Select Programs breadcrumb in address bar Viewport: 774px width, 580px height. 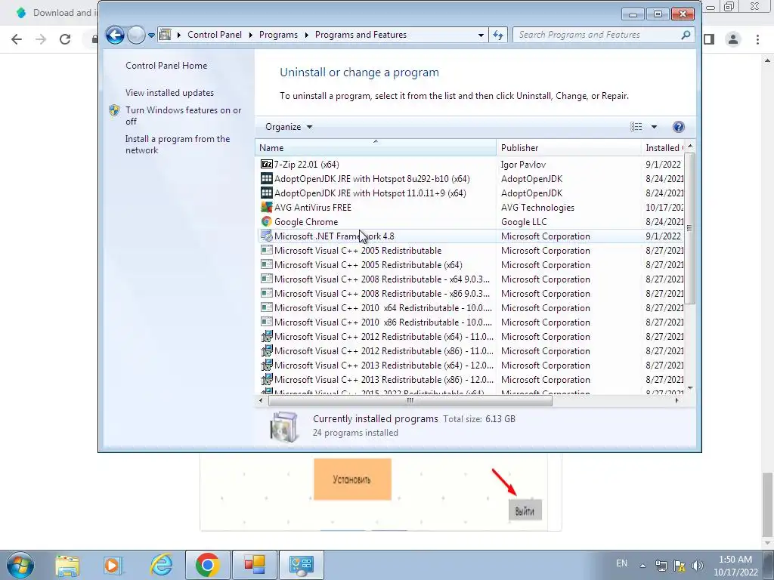278,35
